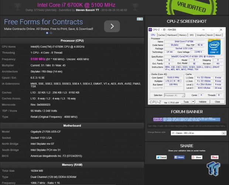Click the Close button in CPU-Z window
This screenshot has height=185, width=229.
(x=217, y=102)
